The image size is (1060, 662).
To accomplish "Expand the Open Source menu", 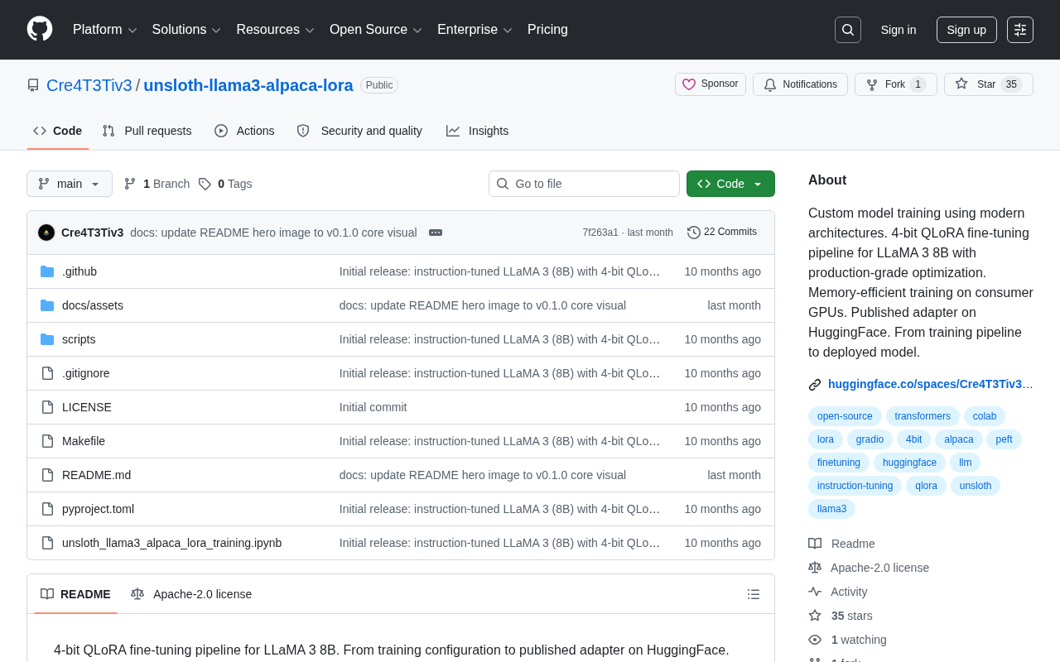I will tap(376, 30).
